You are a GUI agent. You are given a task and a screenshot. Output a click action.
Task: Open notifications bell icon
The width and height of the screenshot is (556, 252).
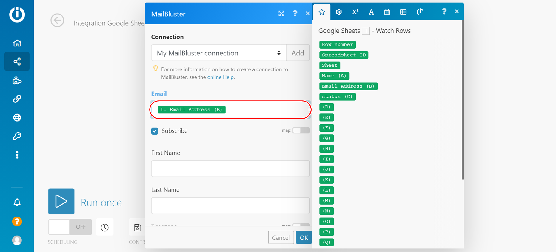click(x=17, y=203)
